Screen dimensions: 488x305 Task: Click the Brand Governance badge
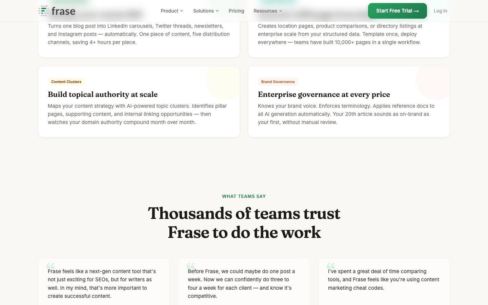pos(278,82)
